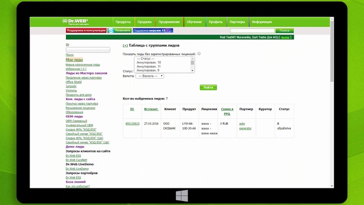Open the Продажи menu
364x205 pixels.
coord(144,22)
